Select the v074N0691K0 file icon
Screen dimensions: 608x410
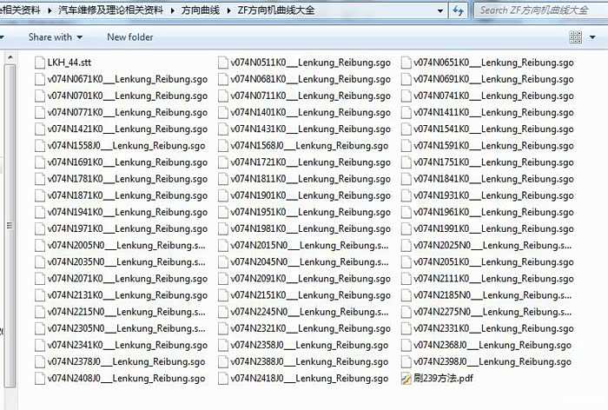406,79
